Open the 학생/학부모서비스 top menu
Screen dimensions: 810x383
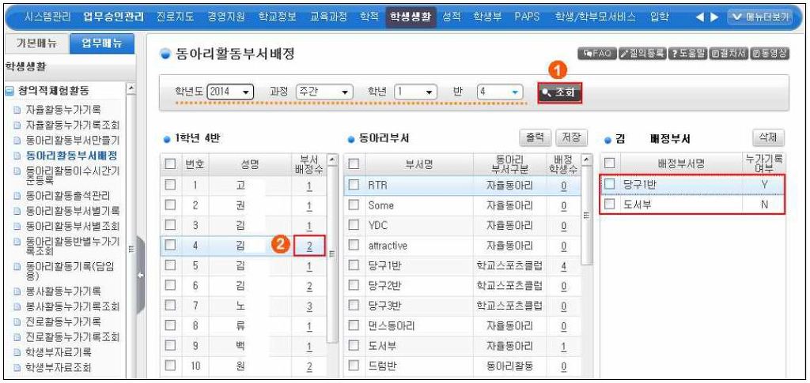click(x=595, y=17)
